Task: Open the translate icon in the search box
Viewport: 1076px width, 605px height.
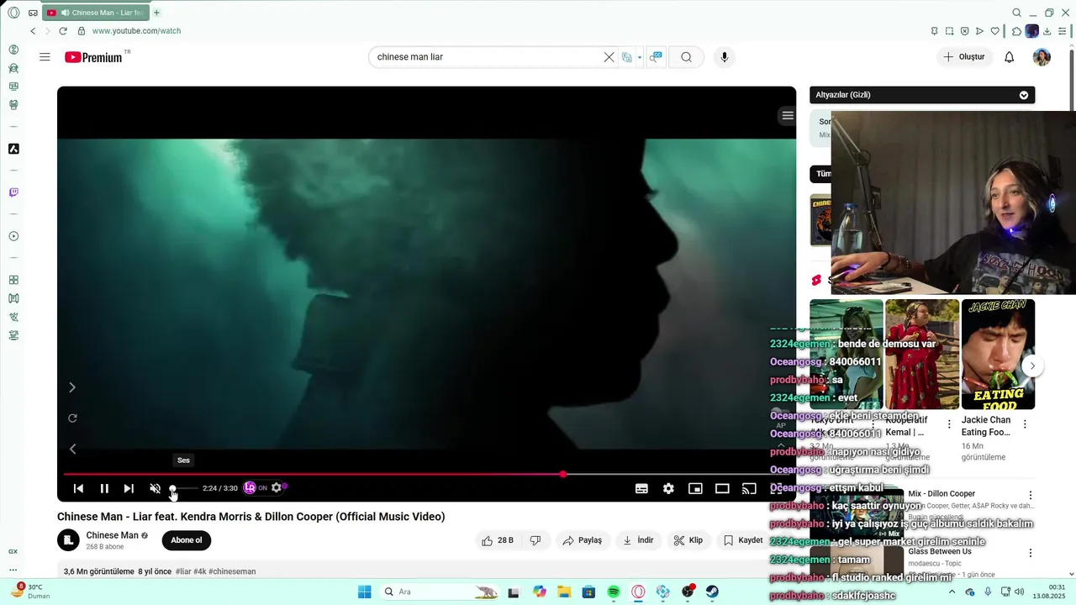Action: click(627, 57)
